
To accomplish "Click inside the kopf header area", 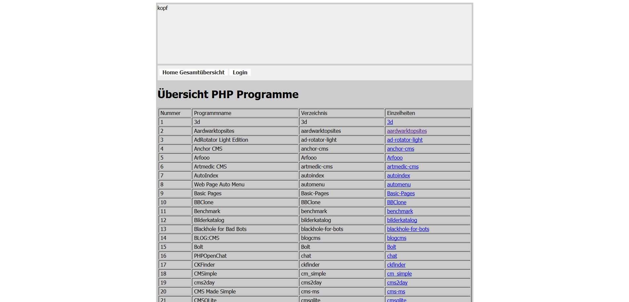I will 314,33.
